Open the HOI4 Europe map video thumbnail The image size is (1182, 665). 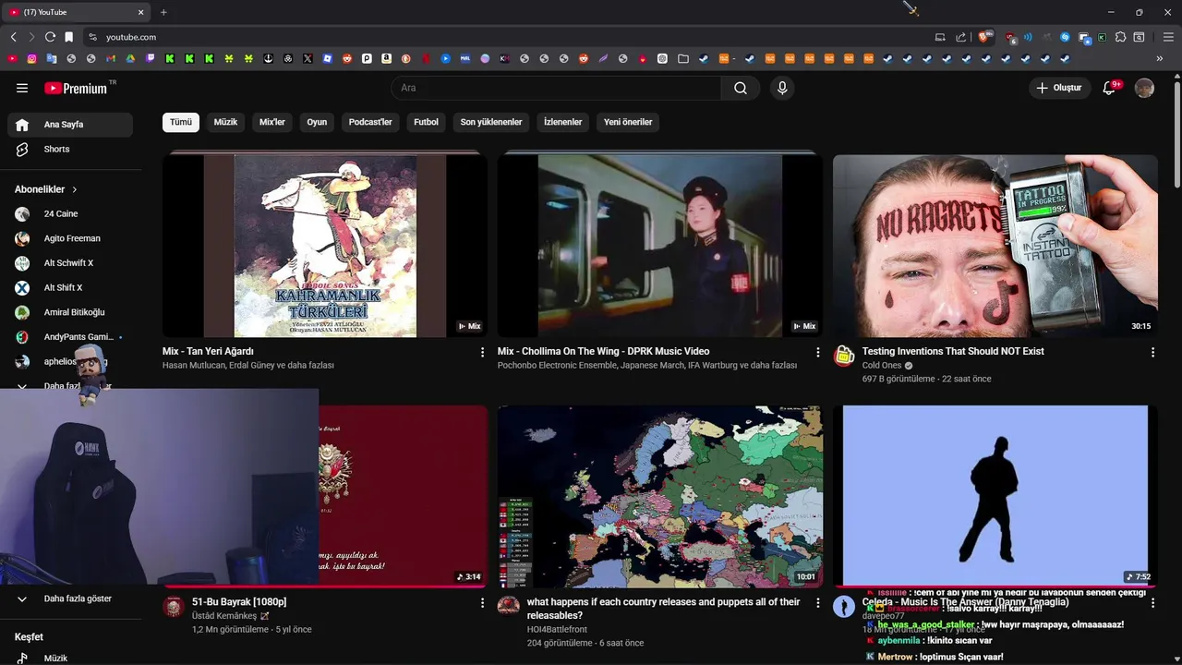coord(660,496)
